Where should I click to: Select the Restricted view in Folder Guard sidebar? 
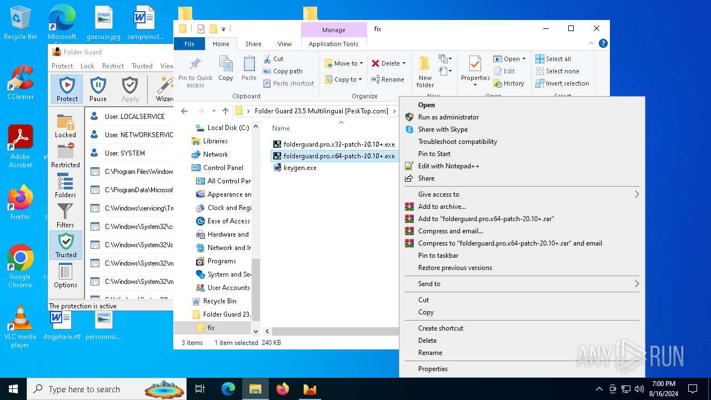[x=66, y=156]
